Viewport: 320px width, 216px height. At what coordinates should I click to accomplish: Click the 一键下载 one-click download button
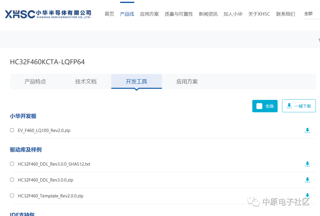coord(299,106)
